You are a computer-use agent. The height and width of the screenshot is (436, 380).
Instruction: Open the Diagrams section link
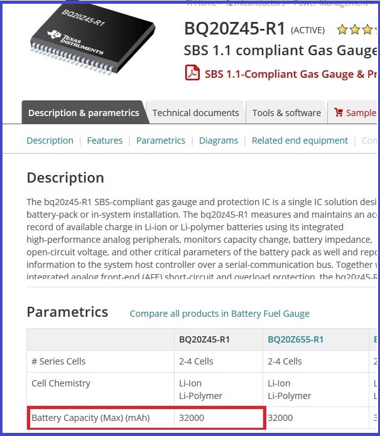tap(219, 141)
